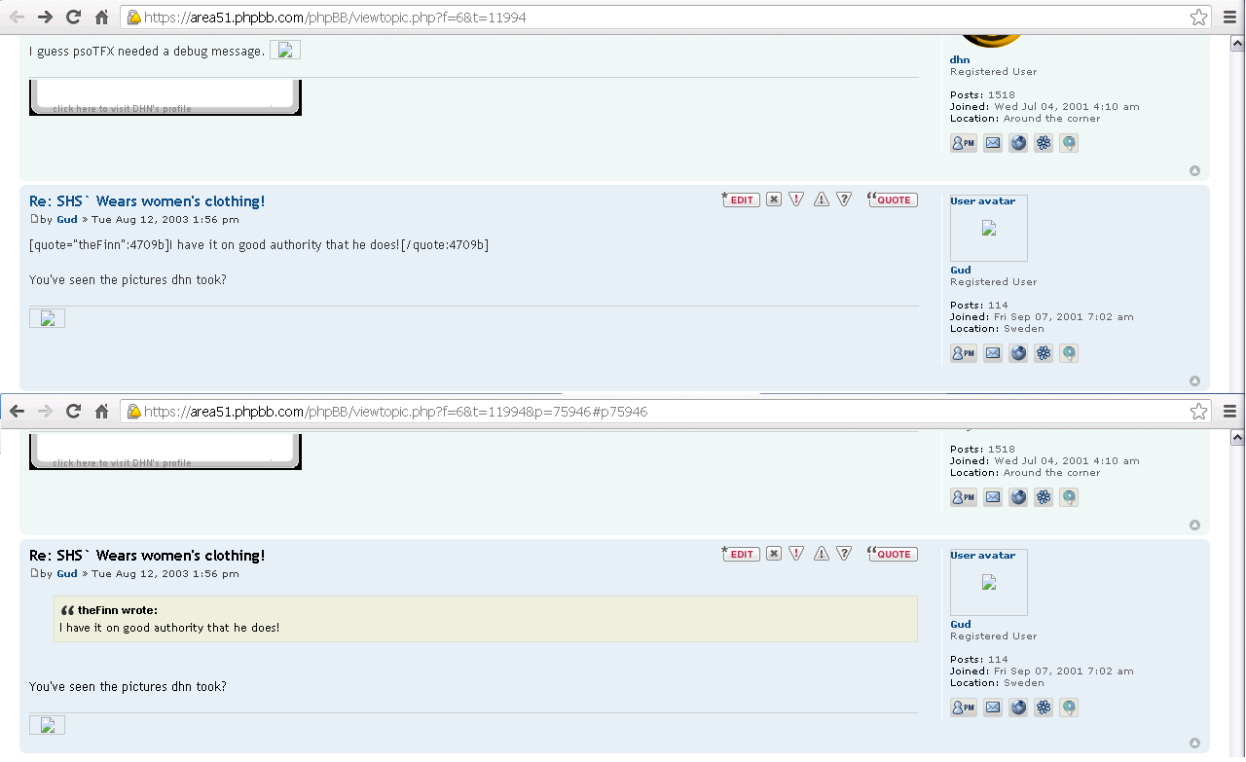Click author Gud link beside date in lower window
Viewport: 1246px width, 762px height.
(x=66, y=574)
